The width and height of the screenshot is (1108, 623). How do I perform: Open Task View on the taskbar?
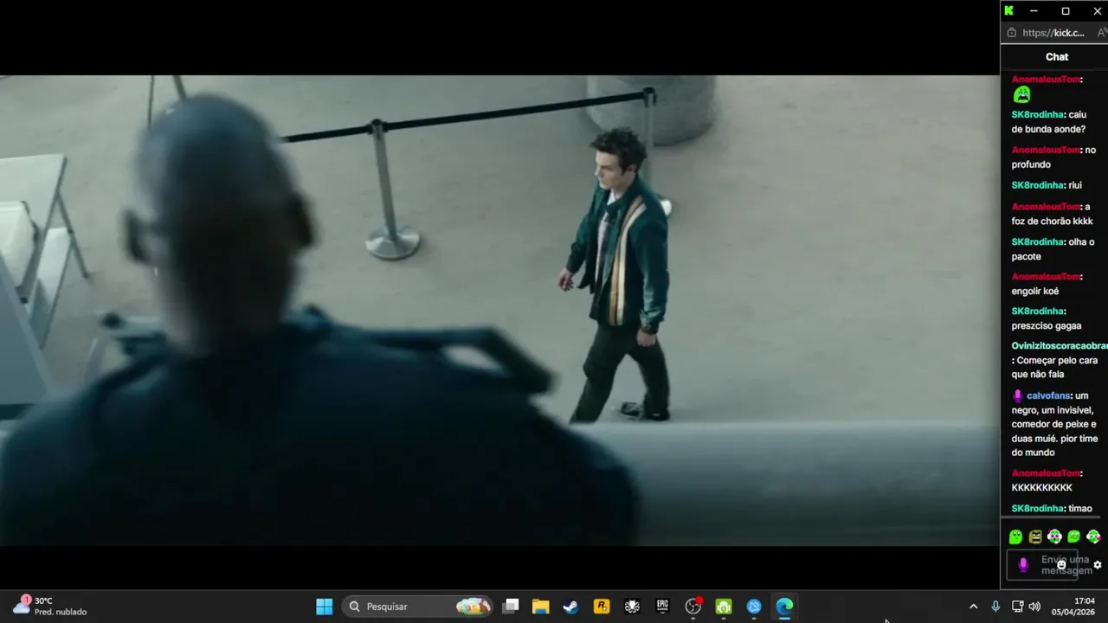click(x=511, y=607)
